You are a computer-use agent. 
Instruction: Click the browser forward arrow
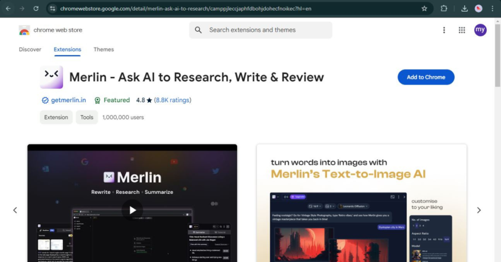coord(22,9)
